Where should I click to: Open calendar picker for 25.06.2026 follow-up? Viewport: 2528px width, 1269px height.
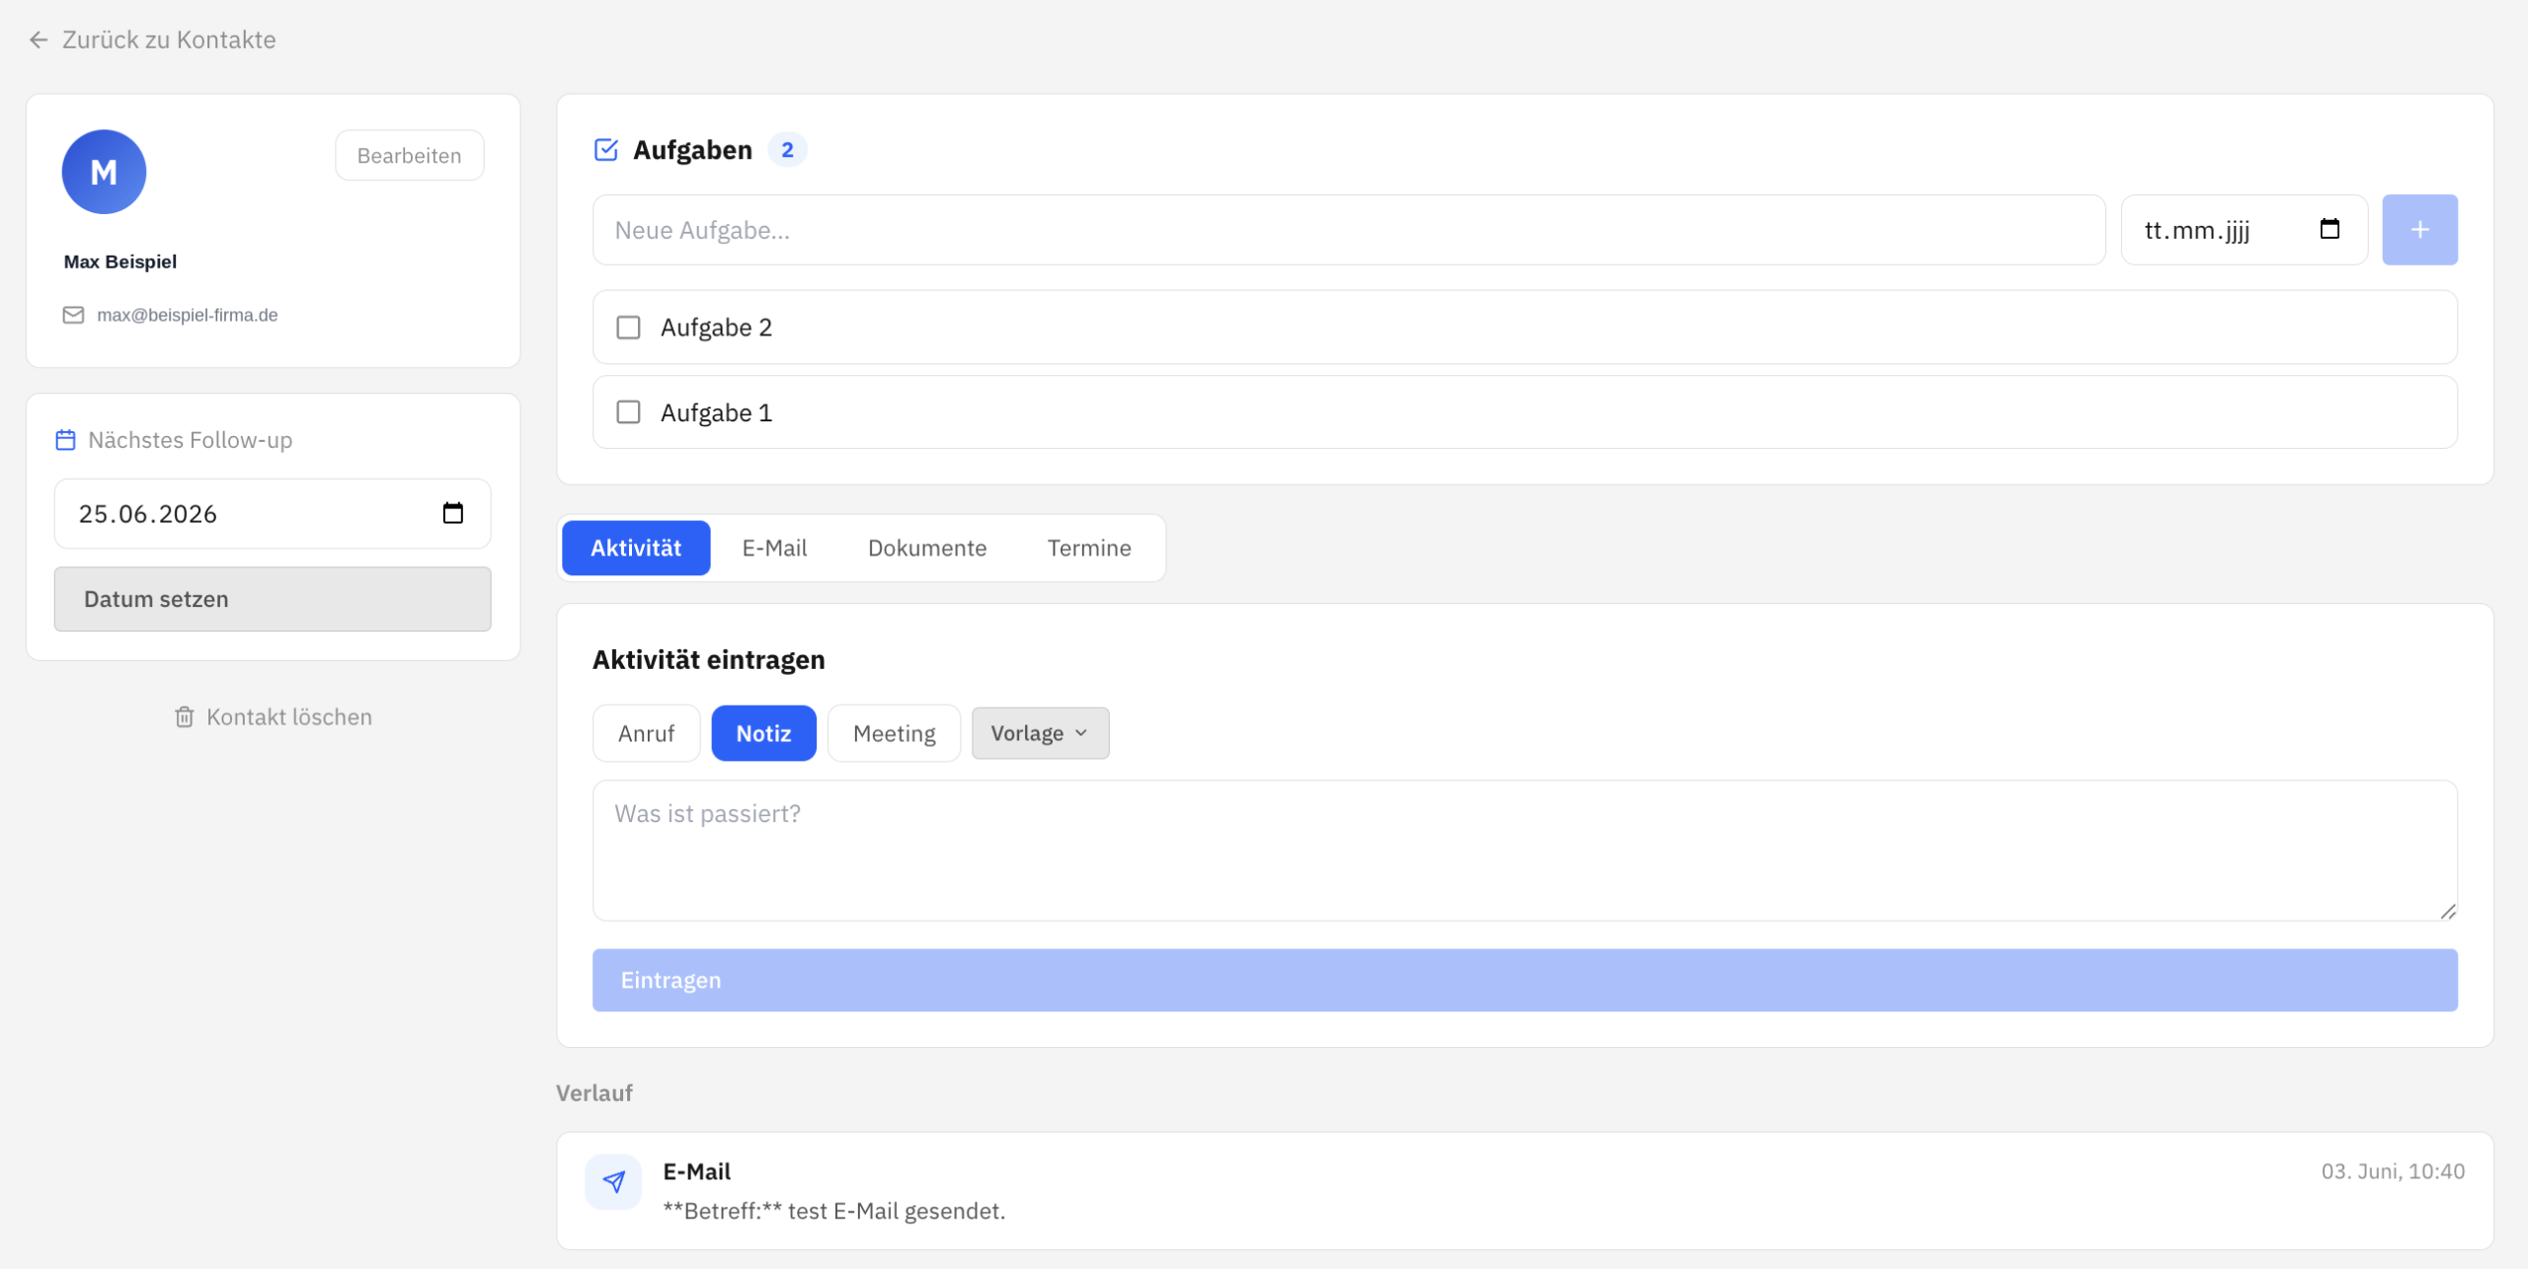(452, 513)
